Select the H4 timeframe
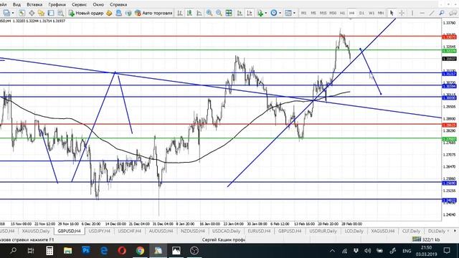 click(x=352, y=13)
